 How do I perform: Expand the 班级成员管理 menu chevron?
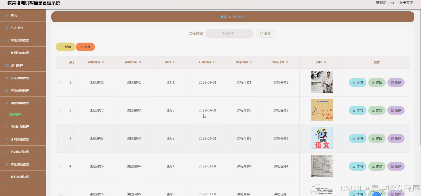click(x=40, y=90)
